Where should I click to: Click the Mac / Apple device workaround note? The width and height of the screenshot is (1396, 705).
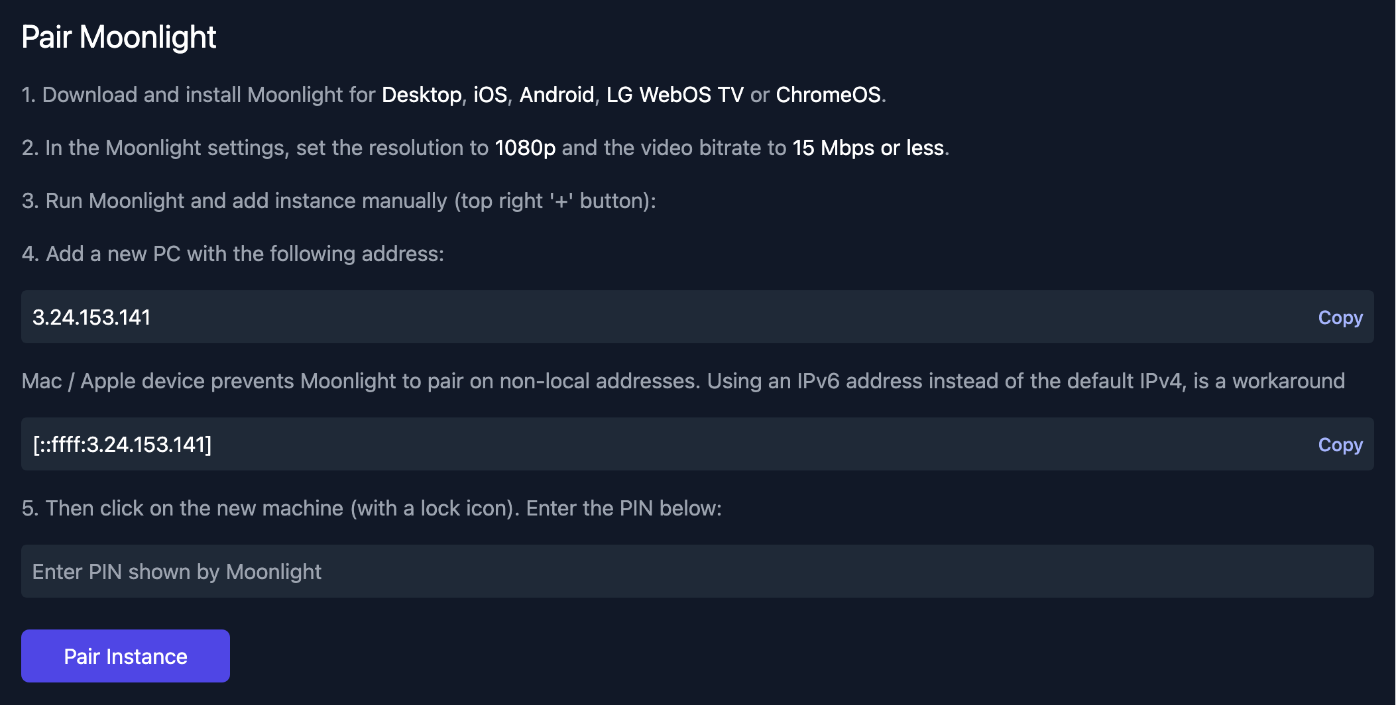pyautogui.click(x=683, y=381)
